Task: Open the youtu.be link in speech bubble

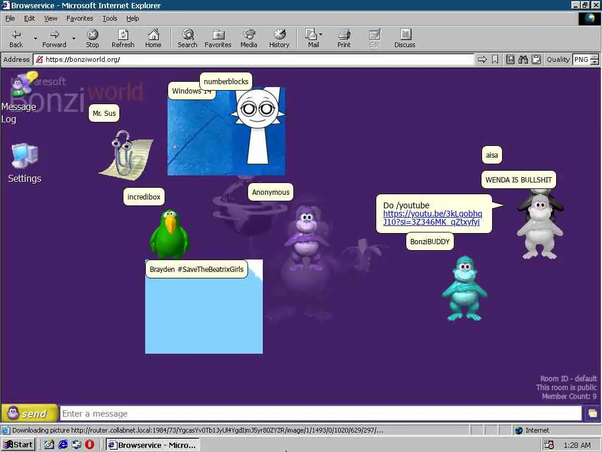Action: 432,218
